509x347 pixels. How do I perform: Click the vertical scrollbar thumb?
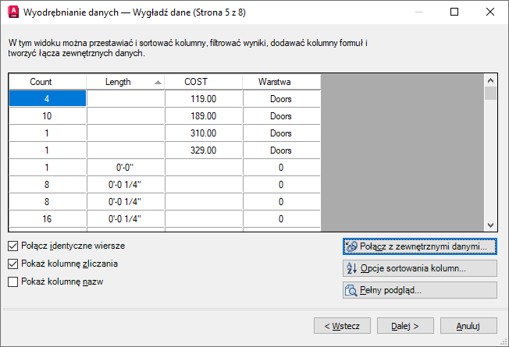[x=490, y=93]
